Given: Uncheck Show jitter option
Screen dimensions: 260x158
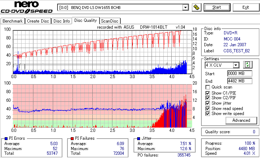Looking at the screenshot, I should click(x=208, y=103).
